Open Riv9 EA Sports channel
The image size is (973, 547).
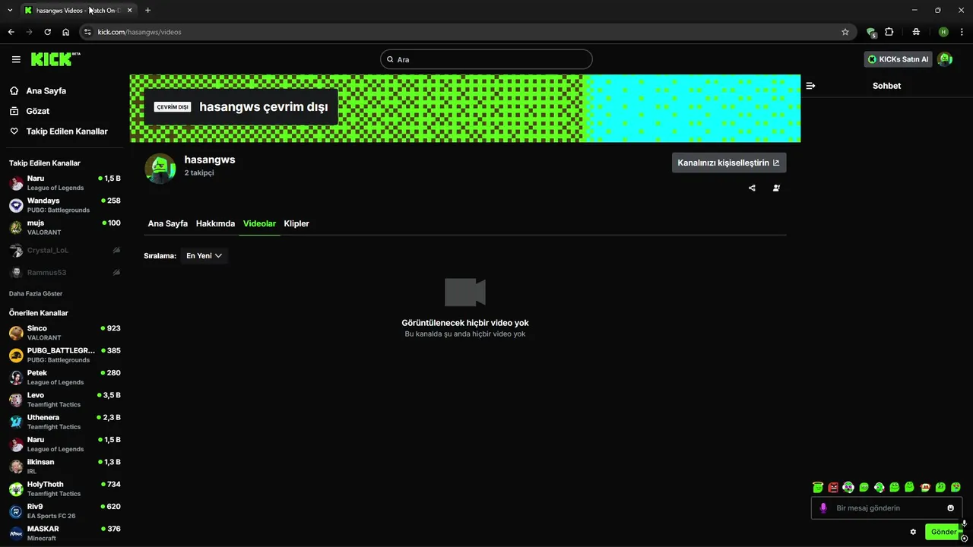65,511
